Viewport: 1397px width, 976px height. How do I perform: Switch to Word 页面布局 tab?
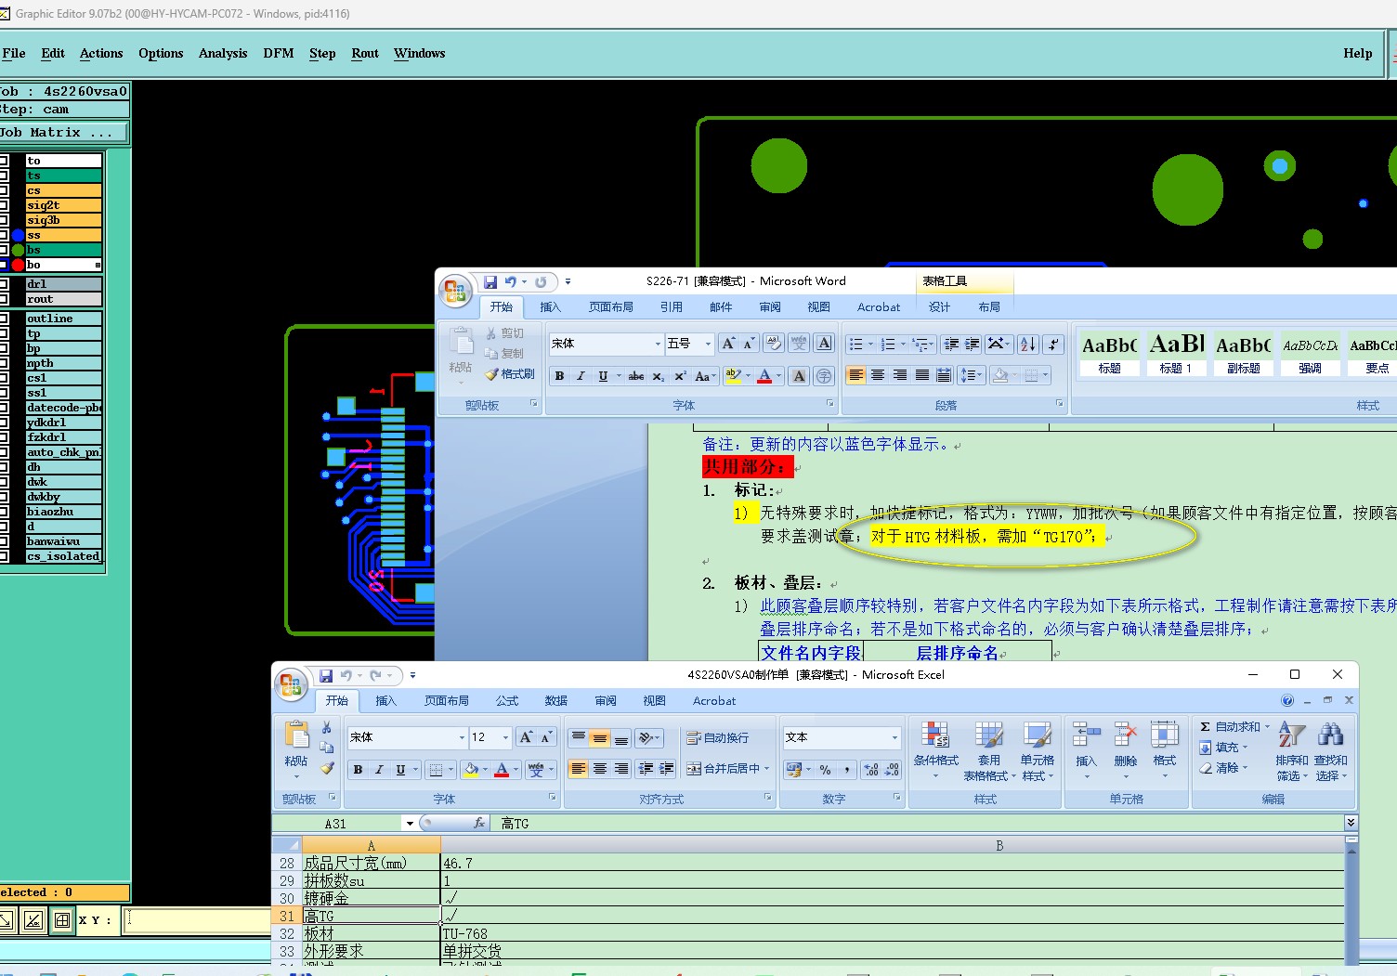click(610, 307)
